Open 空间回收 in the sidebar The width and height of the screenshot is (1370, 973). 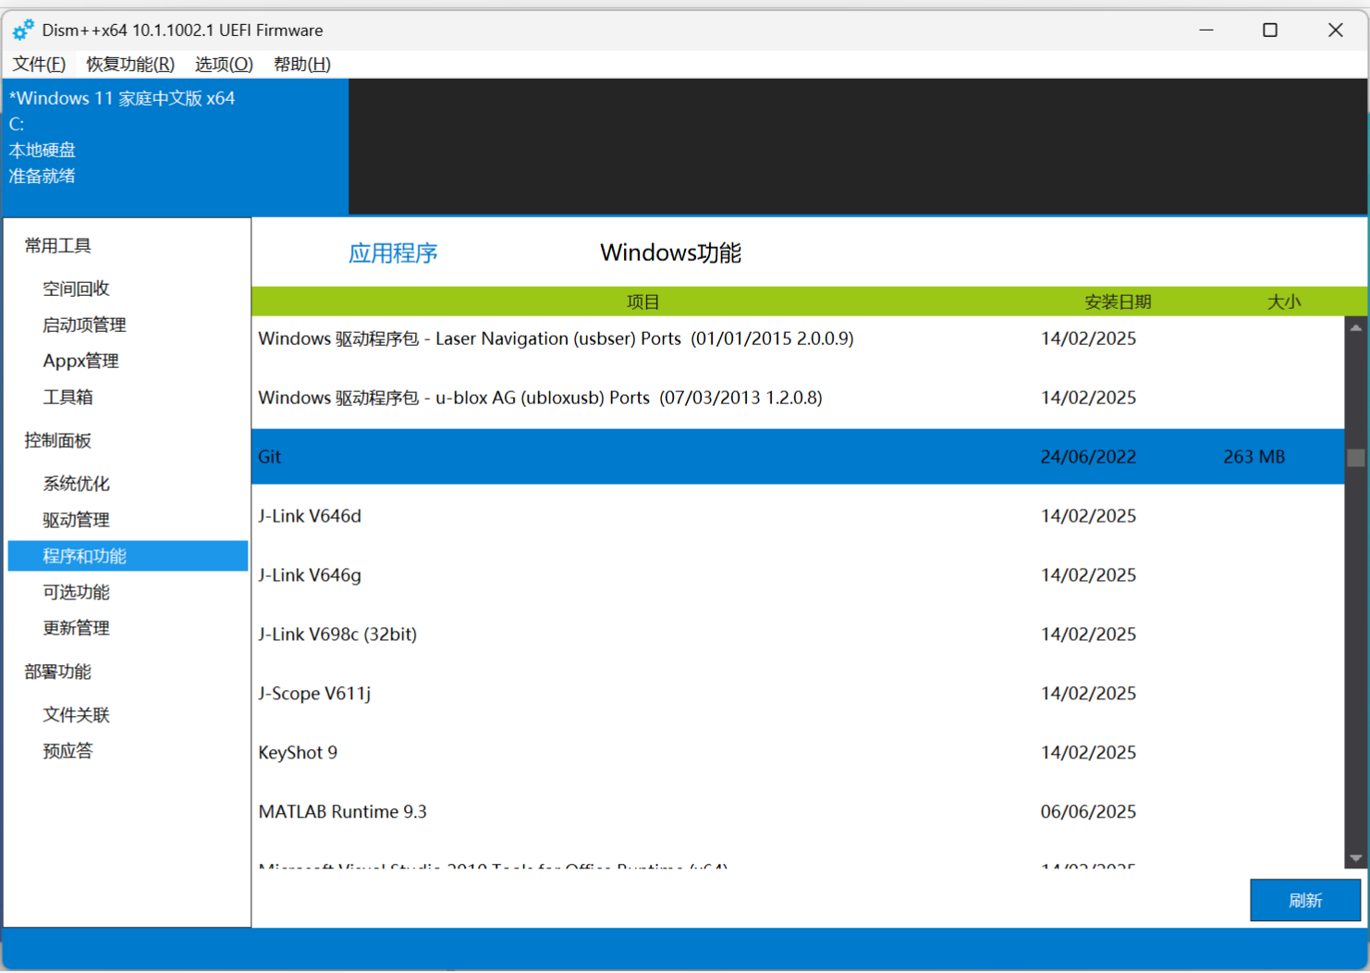coord(76,289)
